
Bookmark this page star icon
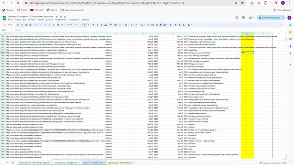(242, 3)
